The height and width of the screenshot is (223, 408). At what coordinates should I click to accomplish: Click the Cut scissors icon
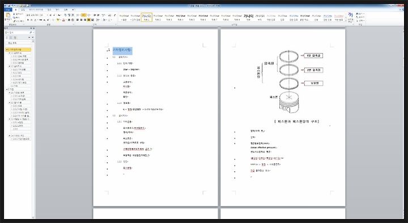14,14
